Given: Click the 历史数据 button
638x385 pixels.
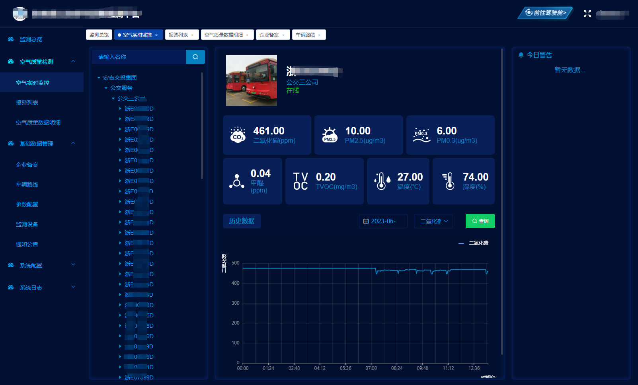Looking at the screenshot, I should click(x=242, y=221).
